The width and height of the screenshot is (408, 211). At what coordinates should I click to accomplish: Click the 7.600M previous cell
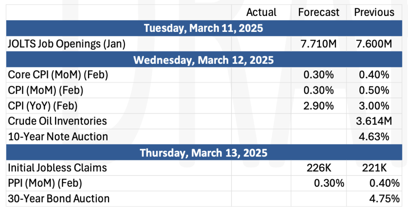(x=374, y=44)
